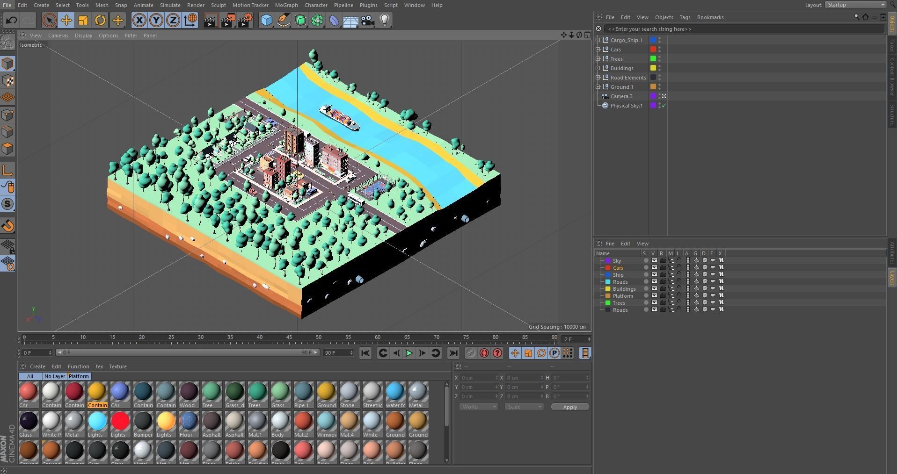Open the MoGraph menu

[x=286, y=5]
